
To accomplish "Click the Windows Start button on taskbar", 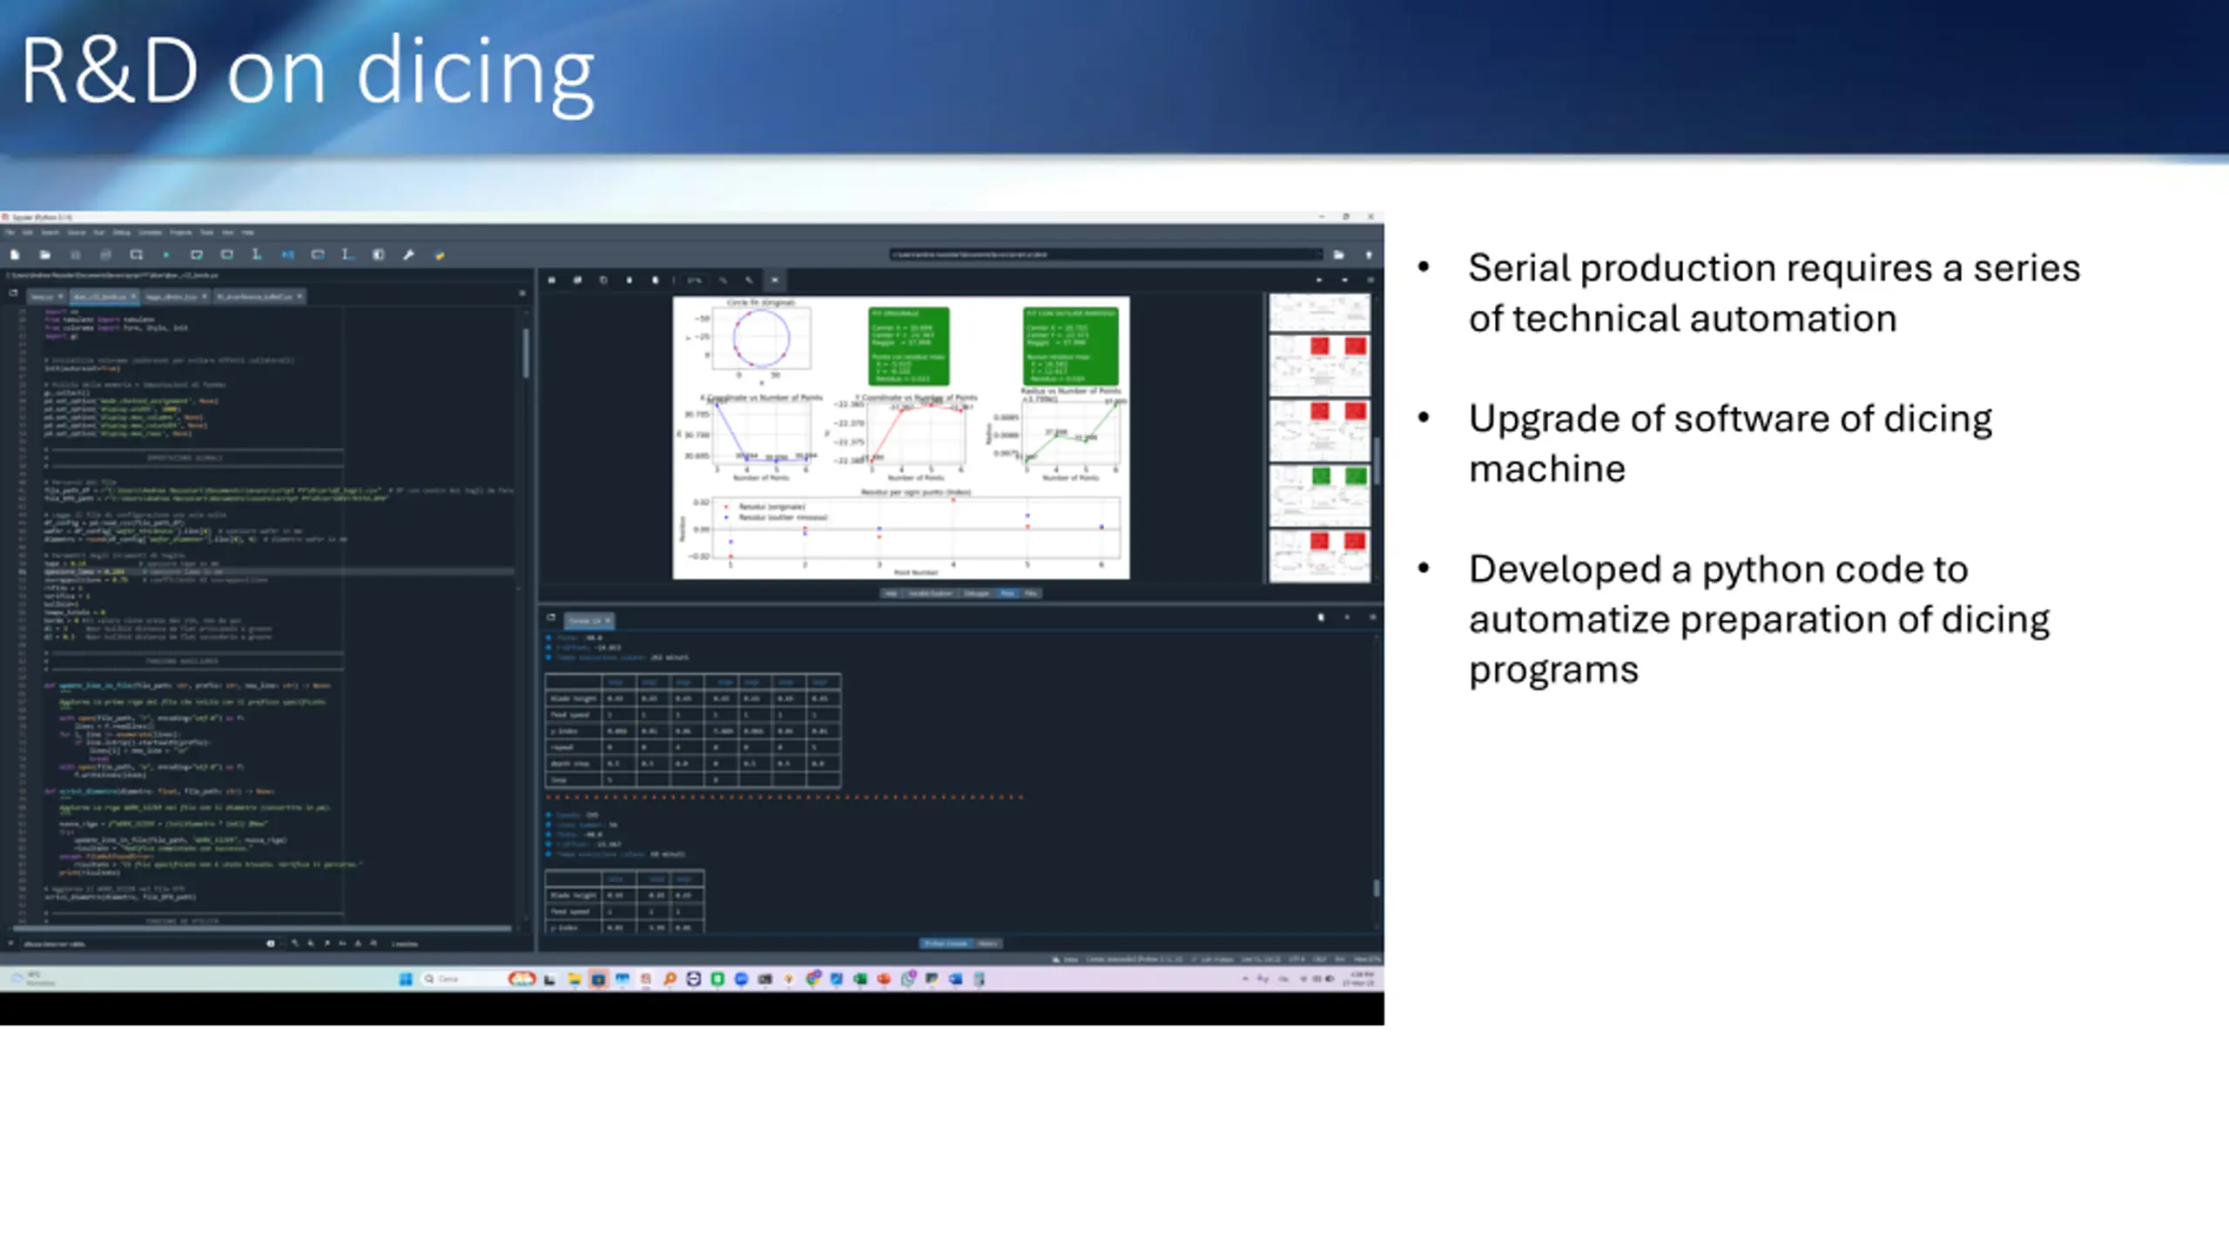I will click(406, 980).
